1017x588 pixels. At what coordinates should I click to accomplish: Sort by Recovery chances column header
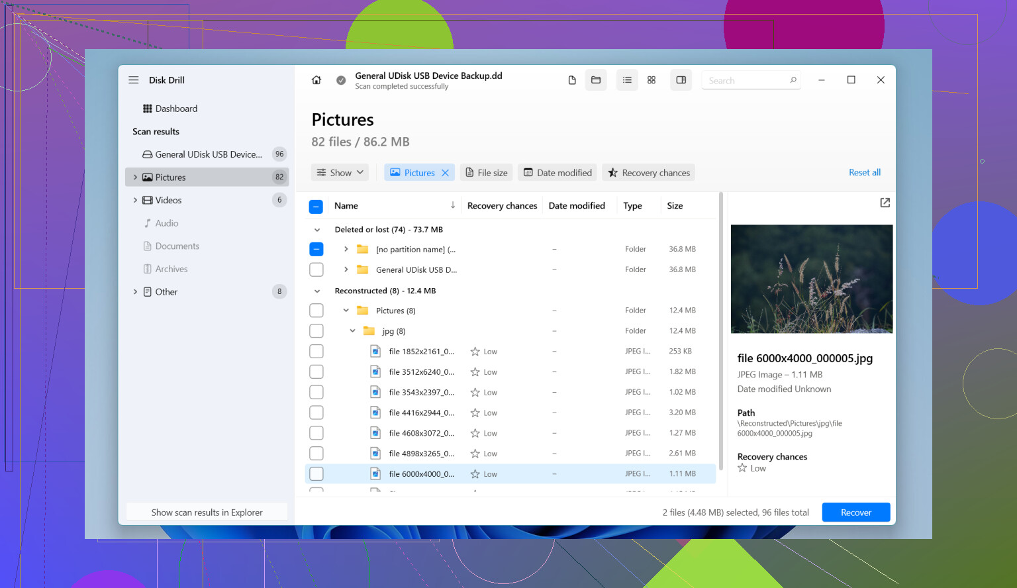[x=502, y=206]
